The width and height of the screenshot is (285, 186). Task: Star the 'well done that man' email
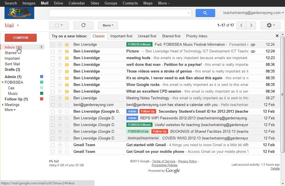tap(60, 65)
